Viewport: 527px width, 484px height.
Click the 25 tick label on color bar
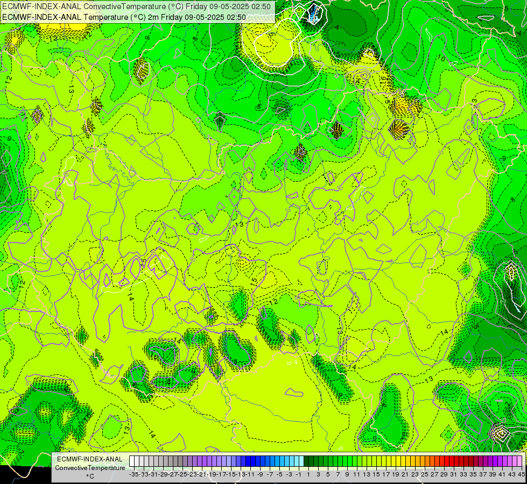425,474
